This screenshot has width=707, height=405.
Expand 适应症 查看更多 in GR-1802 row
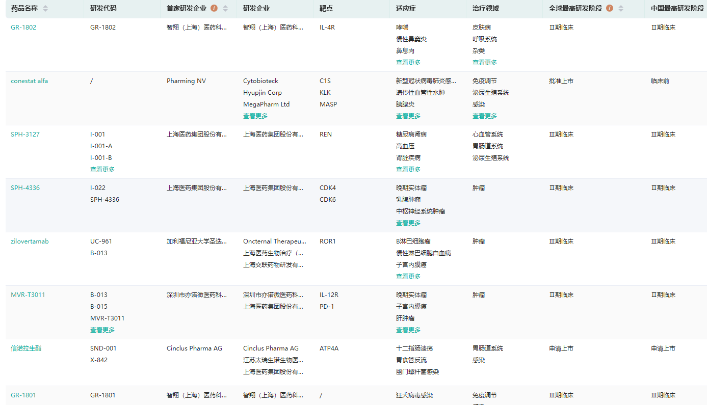(x=408, y=63)
